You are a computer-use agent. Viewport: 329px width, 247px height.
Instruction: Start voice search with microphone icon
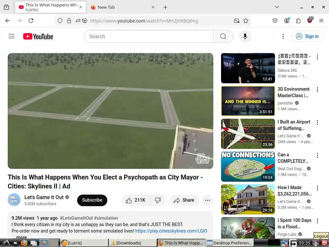(x=245, y=36)
